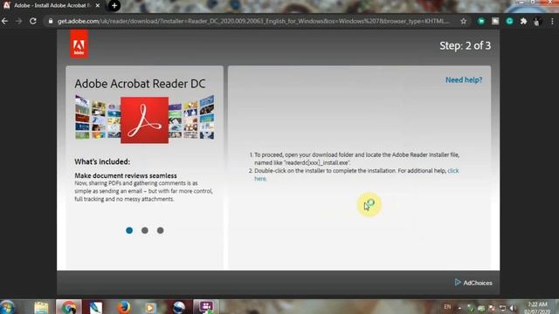Show hidden system tray icons

459,308
